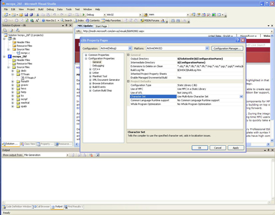Collapse the Configuration Properties tree node

(x=86, y=58)
